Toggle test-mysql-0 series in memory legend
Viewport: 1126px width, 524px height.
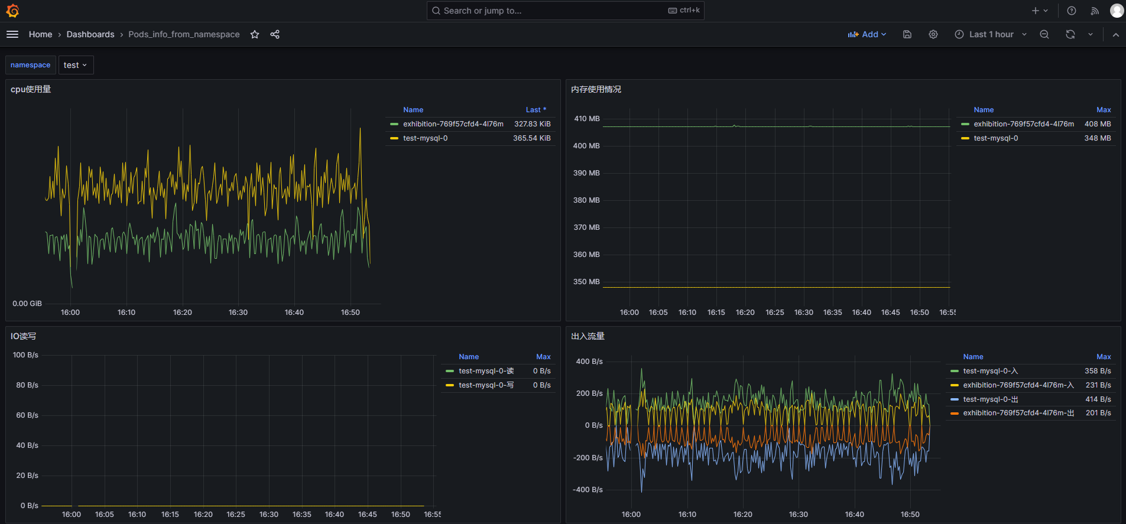coord(996,138)
